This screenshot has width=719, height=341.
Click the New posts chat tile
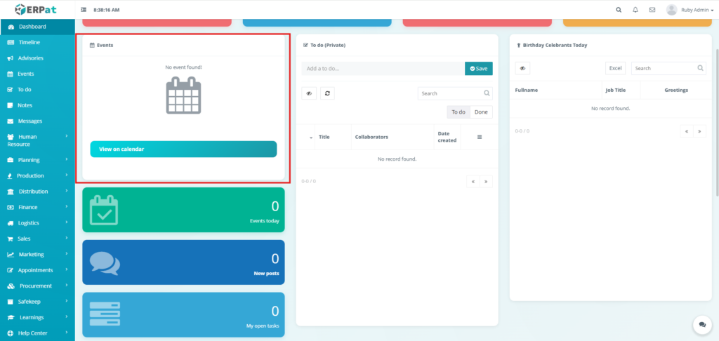pyautogui.click(x=184, y=262)
